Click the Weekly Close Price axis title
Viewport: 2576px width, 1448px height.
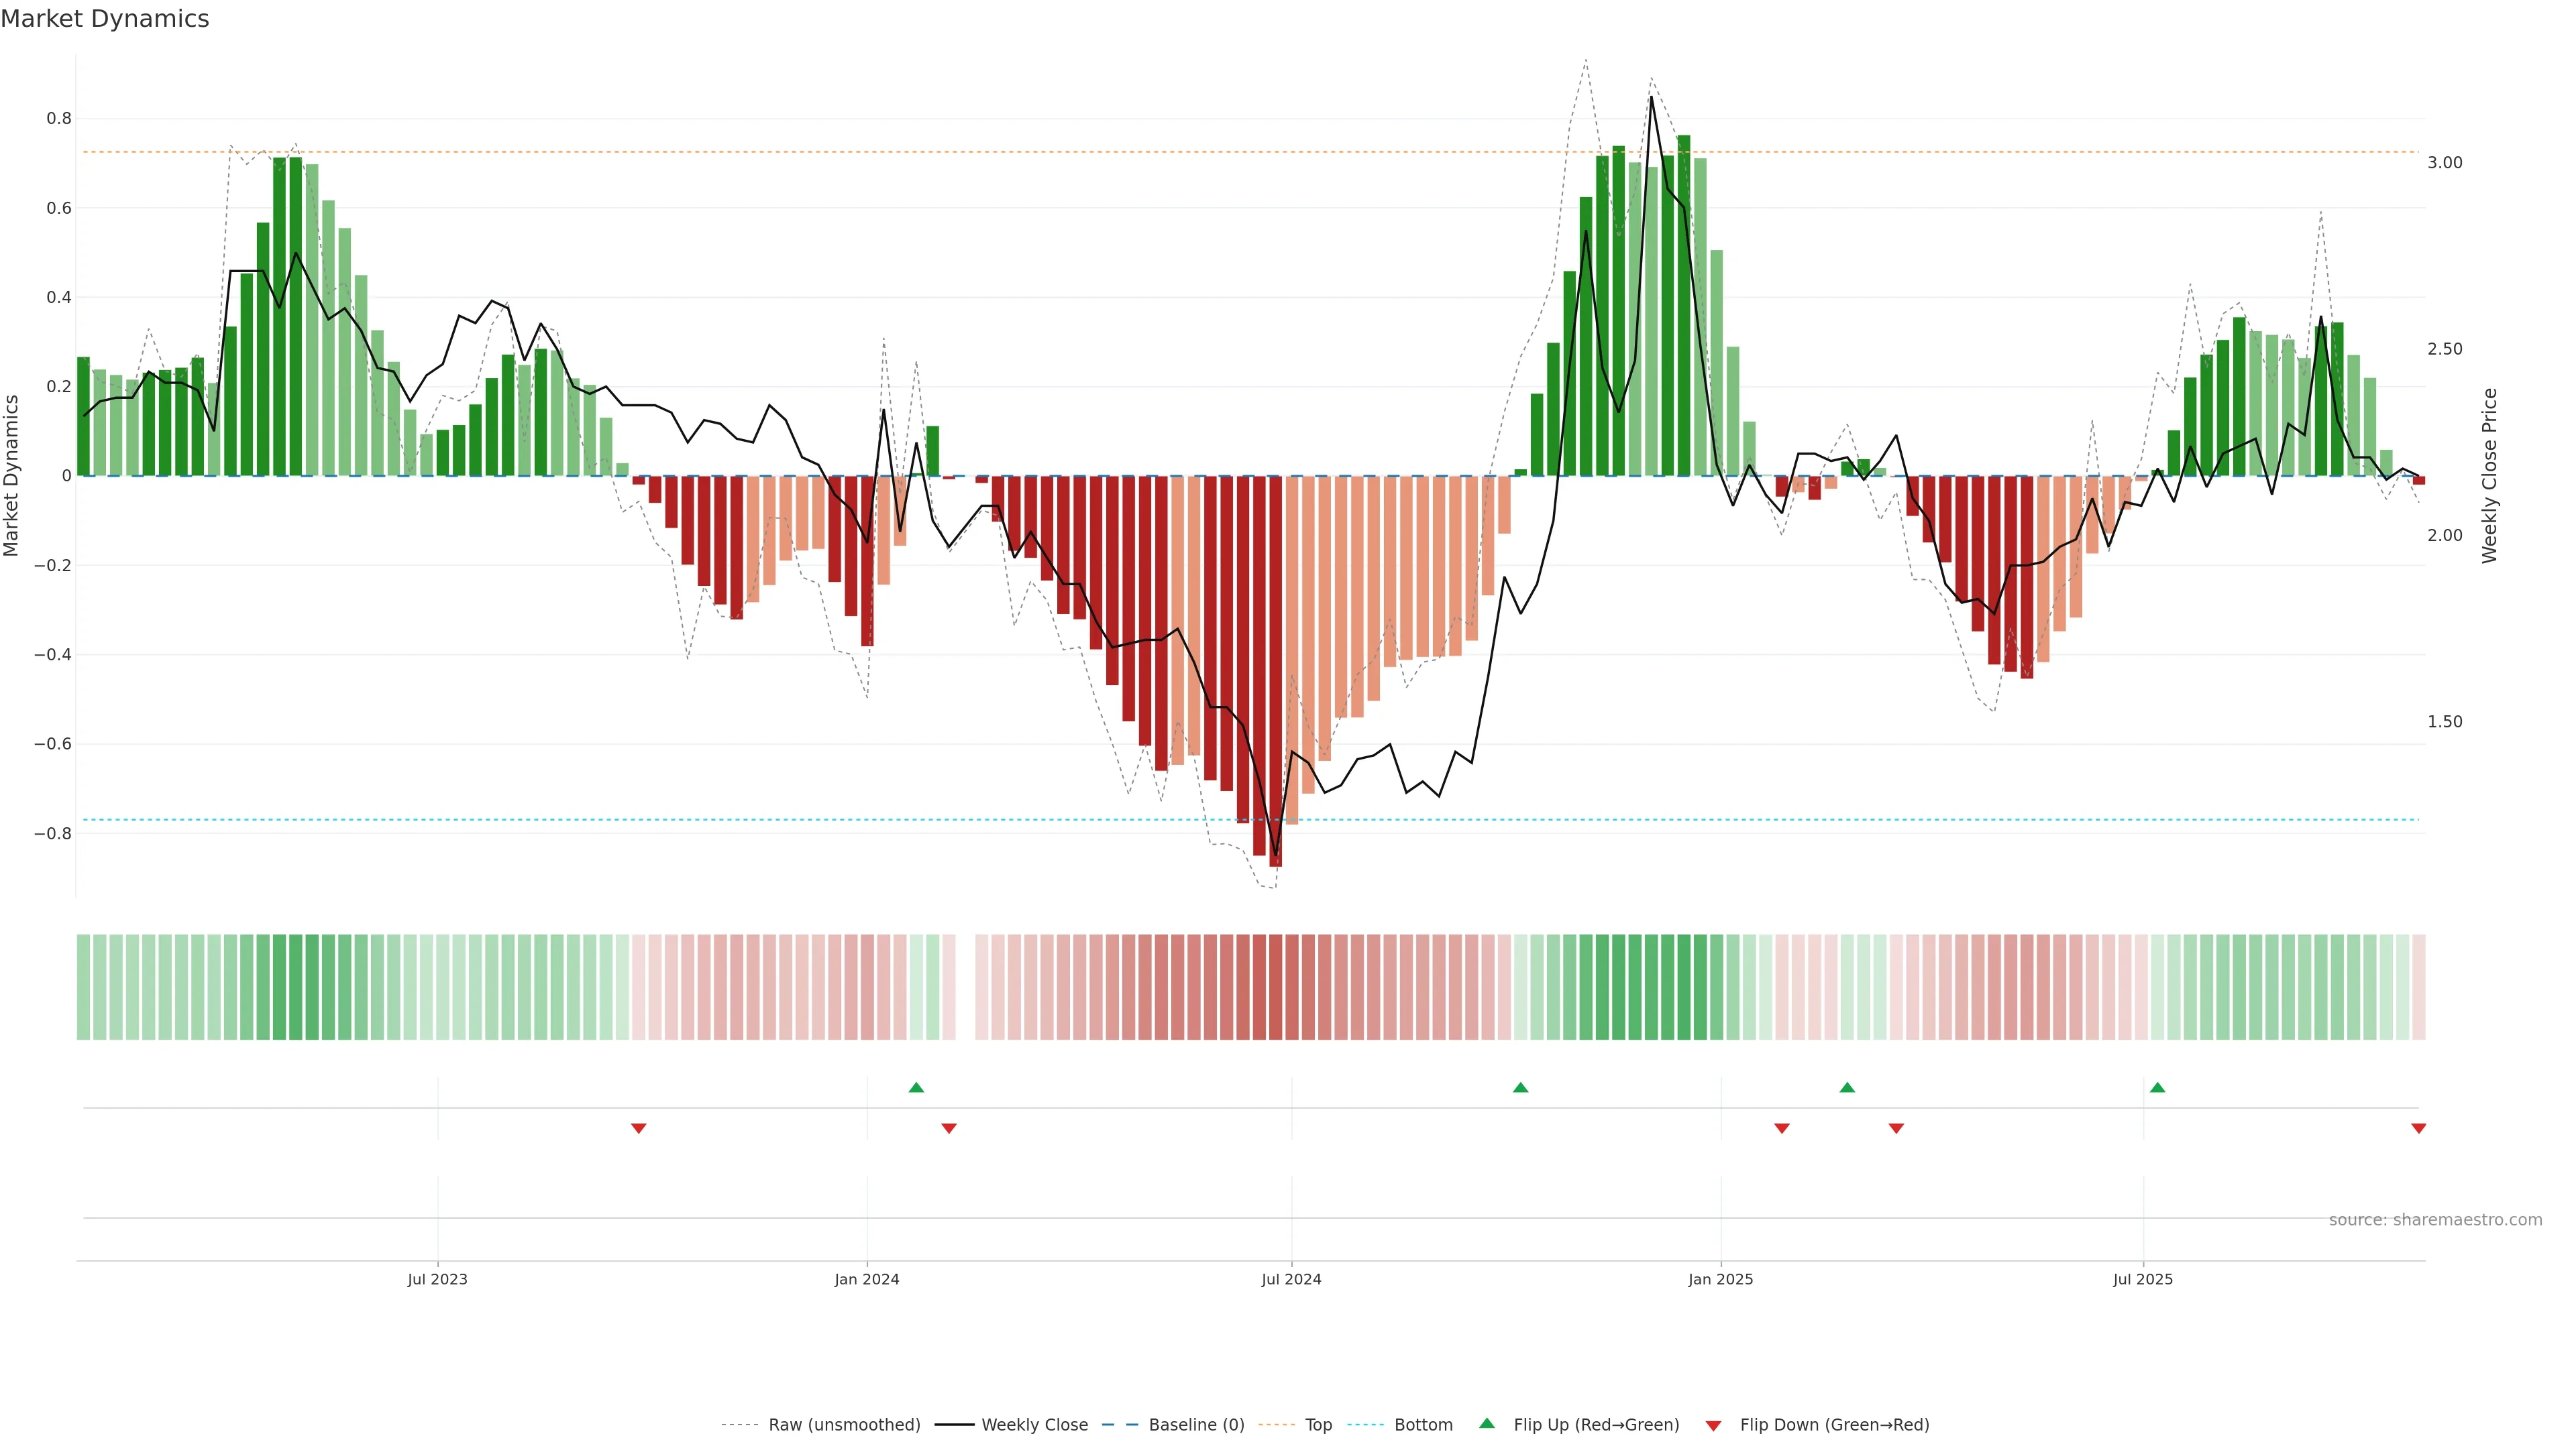coord(2489,476)
